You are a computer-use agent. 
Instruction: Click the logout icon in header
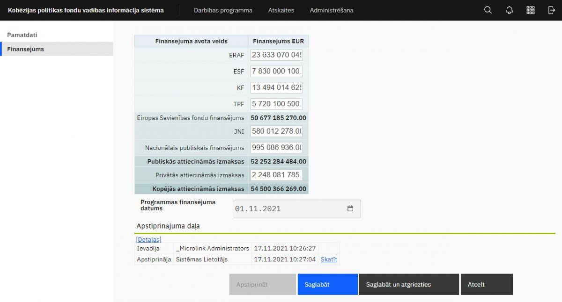click(x=551, y=10)
